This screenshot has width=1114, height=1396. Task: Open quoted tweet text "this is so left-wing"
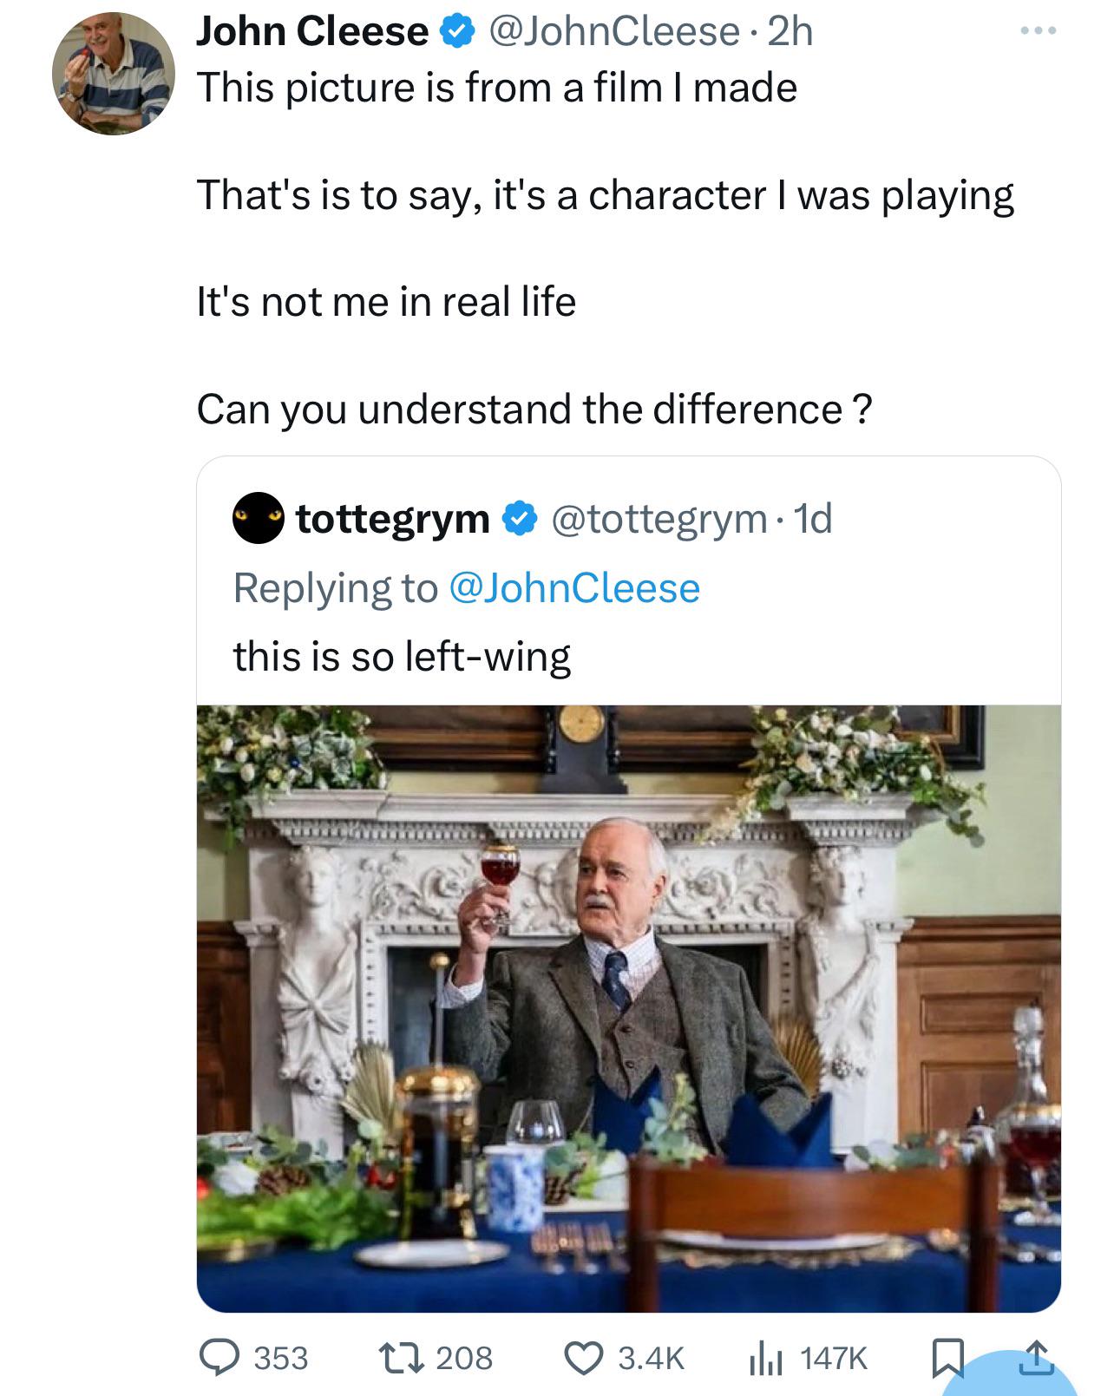click(402, 656)
